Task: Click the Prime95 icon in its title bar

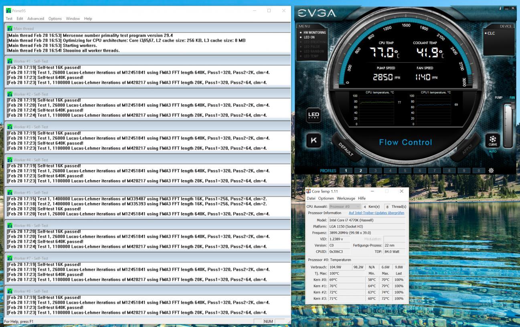Action: pyautogui.click(x=9, y=10)
